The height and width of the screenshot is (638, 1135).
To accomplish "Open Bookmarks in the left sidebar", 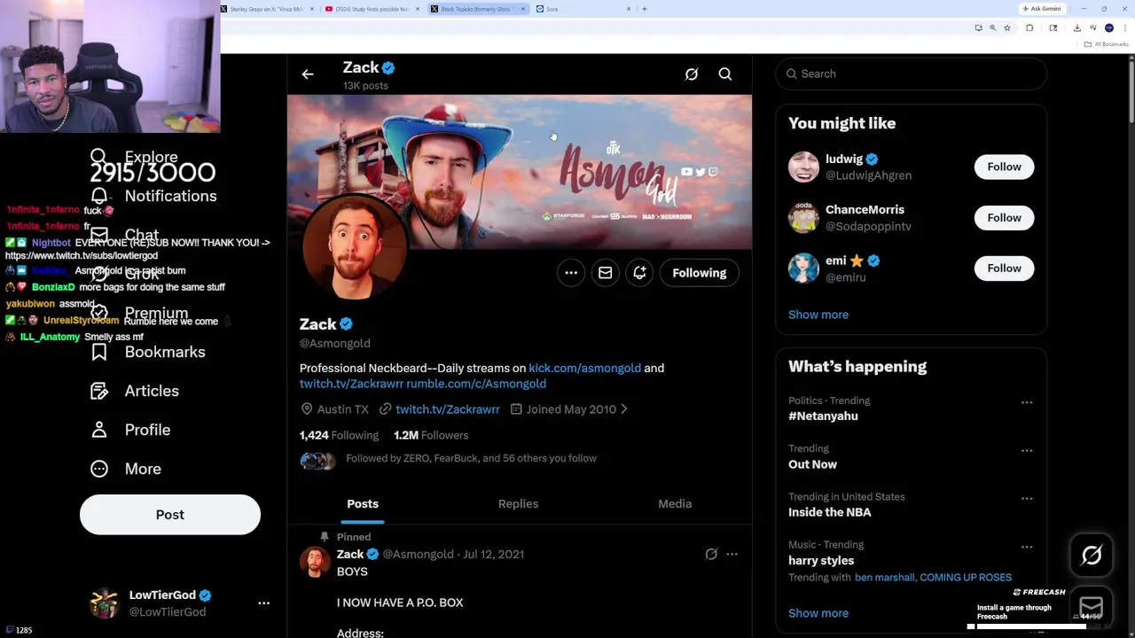I will point(148,352).
